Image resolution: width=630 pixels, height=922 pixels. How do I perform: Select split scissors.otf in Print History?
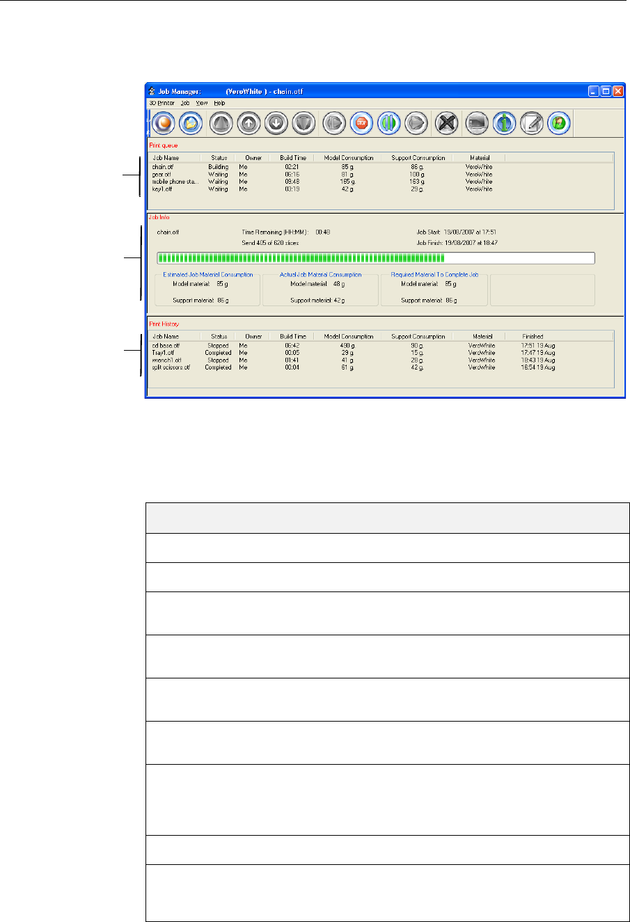tap(171, 367)
